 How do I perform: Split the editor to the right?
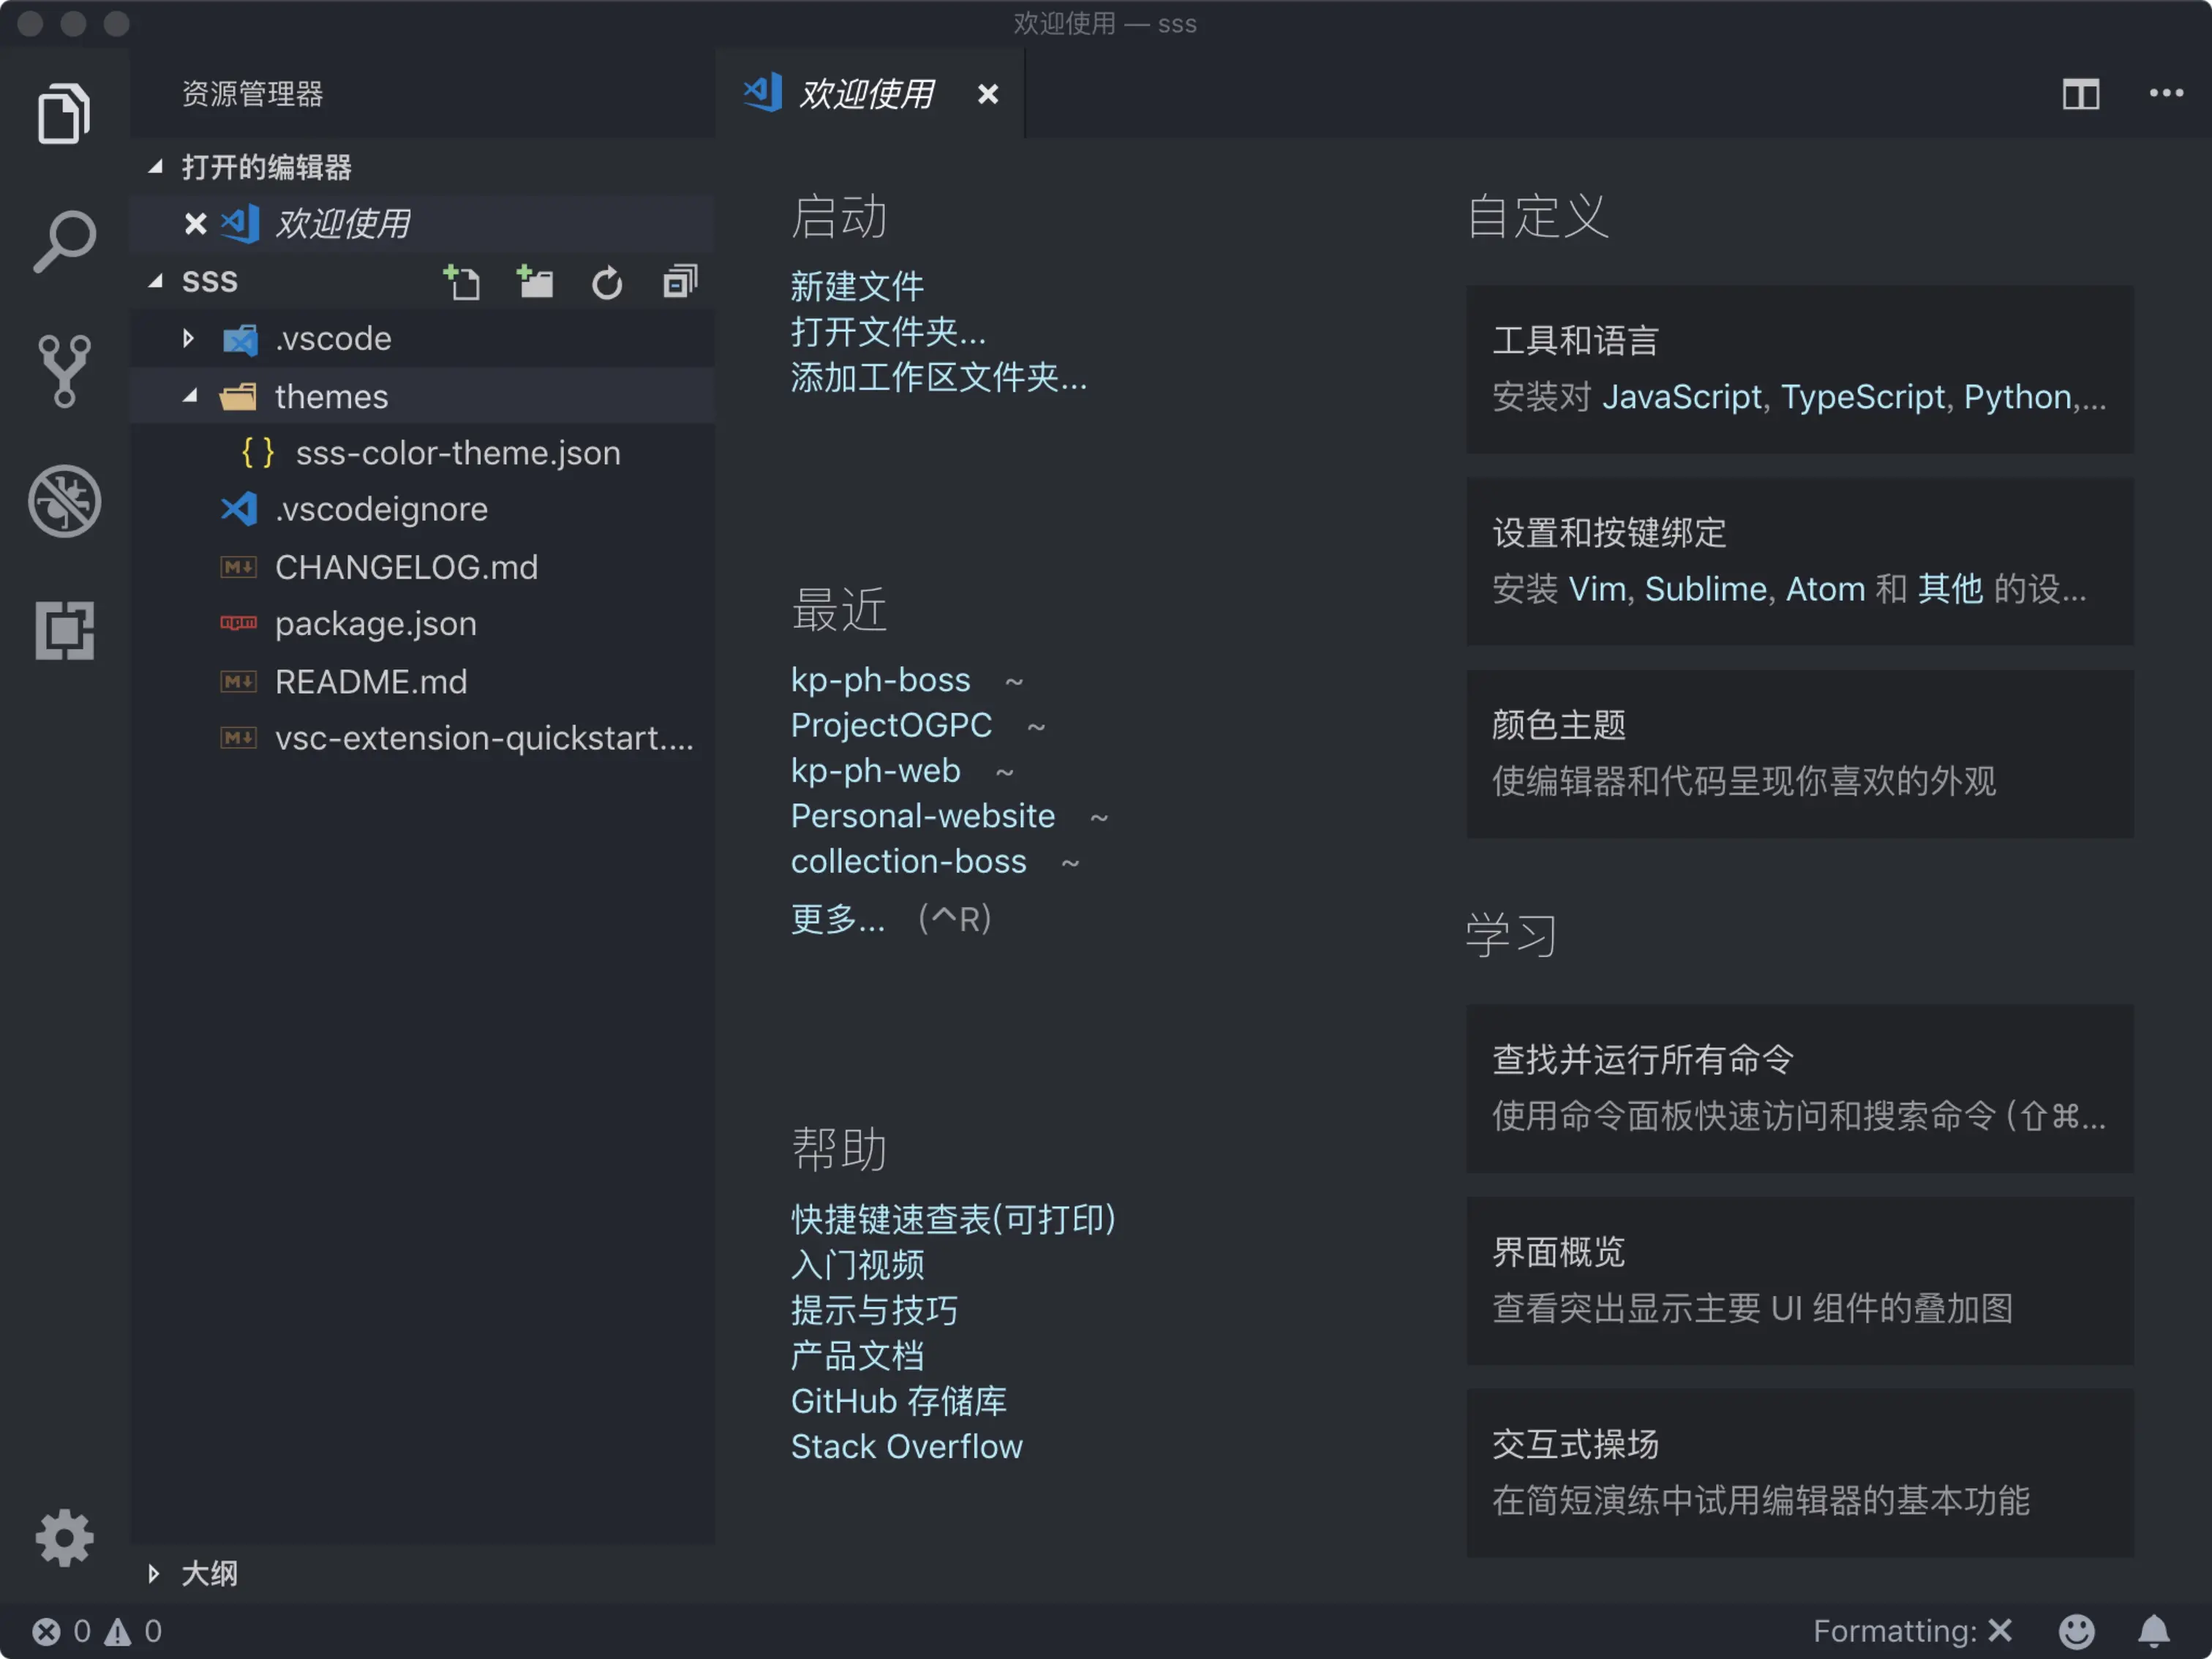[2080, 95]
